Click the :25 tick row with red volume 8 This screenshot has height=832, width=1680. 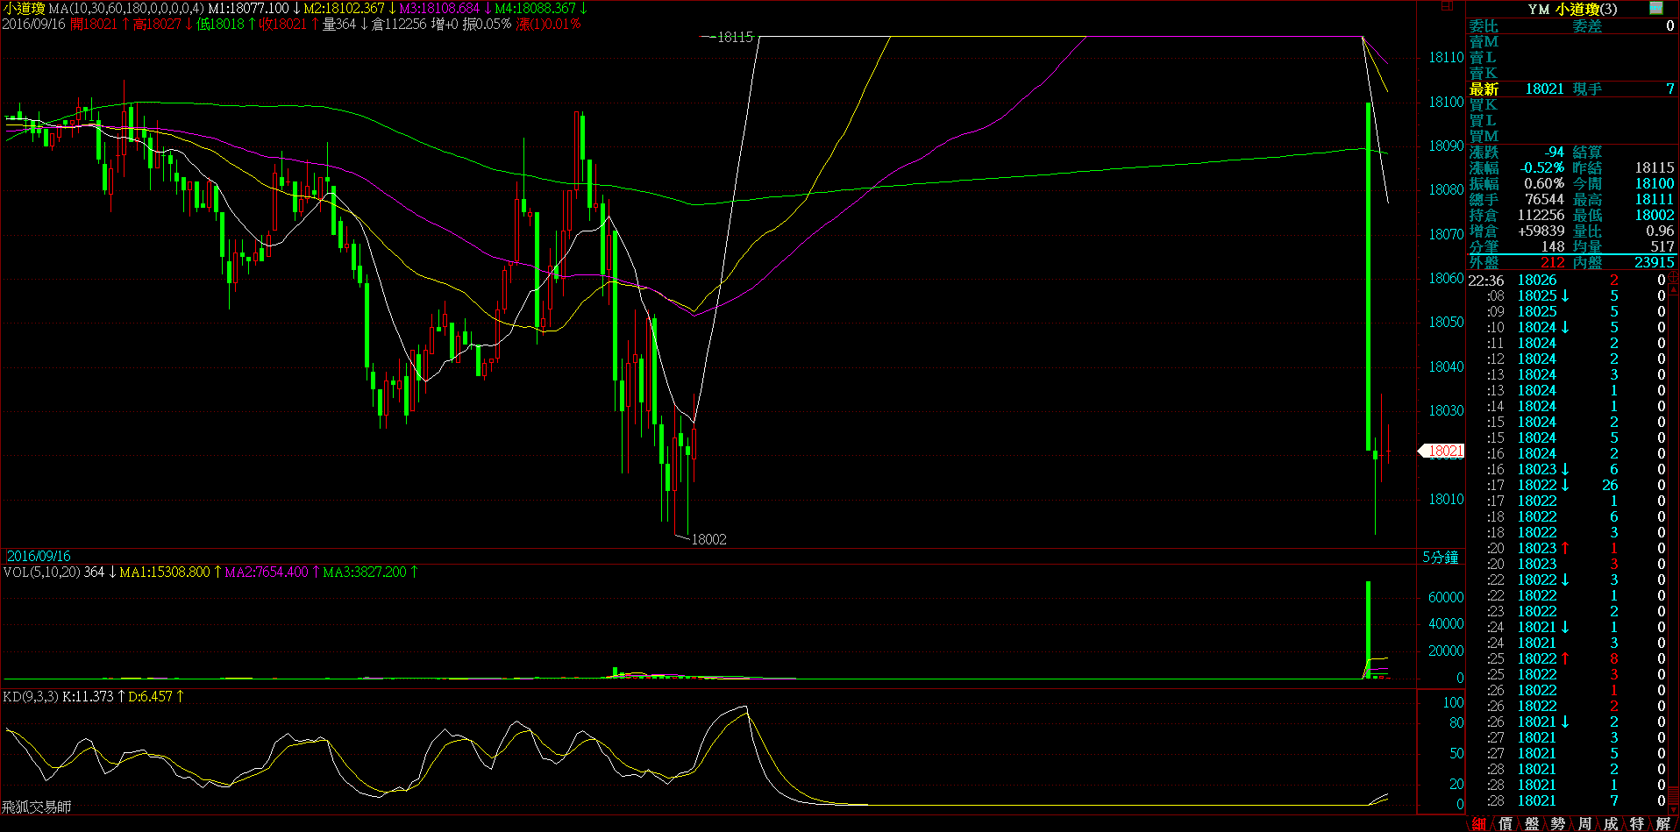coord(1567,659)
